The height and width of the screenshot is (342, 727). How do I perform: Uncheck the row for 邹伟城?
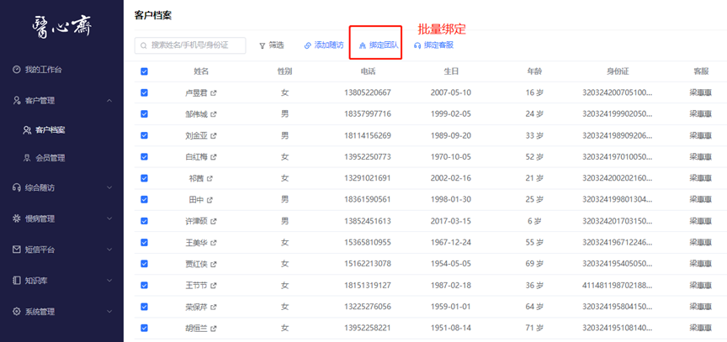coord(144,113)
